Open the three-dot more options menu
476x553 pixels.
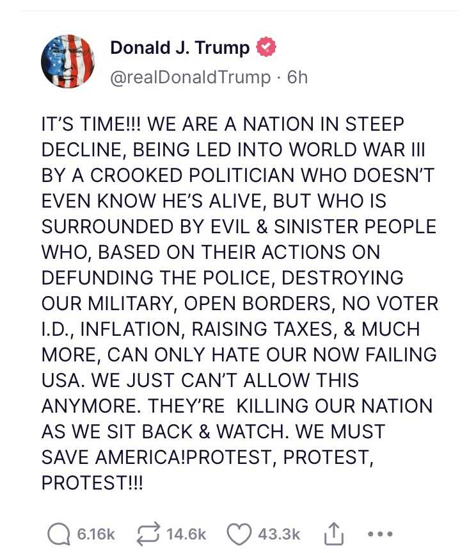coord(379,534)
